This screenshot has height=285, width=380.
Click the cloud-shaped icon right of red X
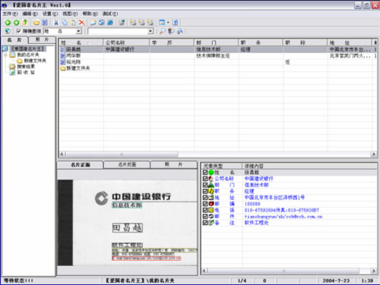(x=93, y=23)
